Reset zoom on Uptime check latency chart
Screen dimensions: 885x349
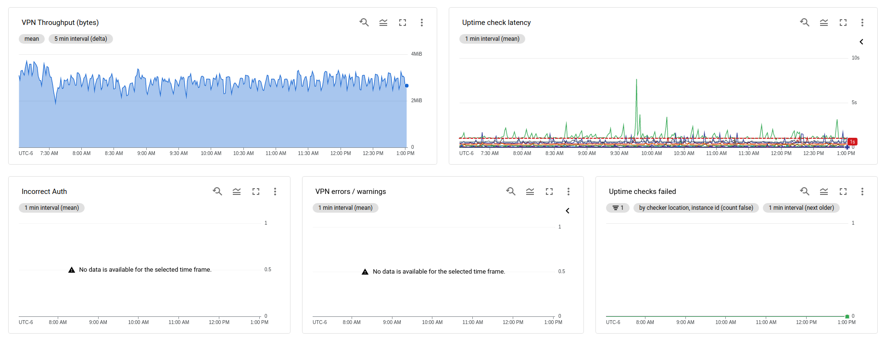(805, 23)
